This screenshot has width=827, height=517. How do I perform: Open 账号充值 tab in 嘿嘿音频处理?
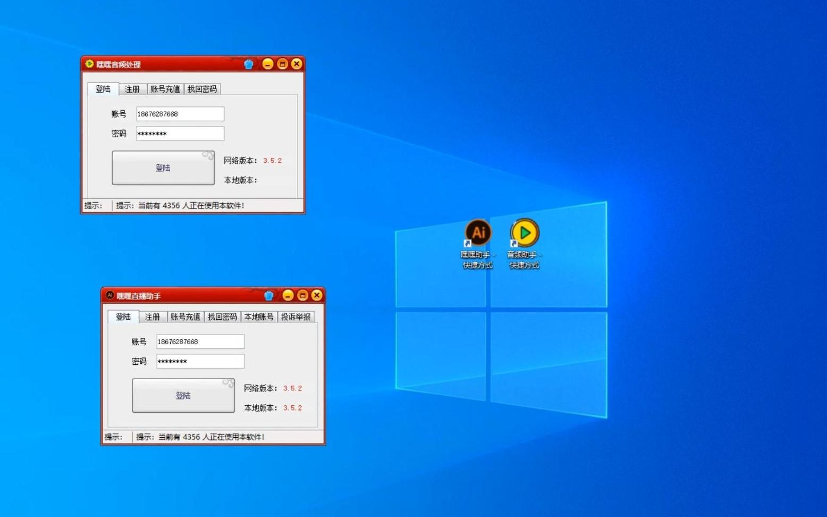165,89
